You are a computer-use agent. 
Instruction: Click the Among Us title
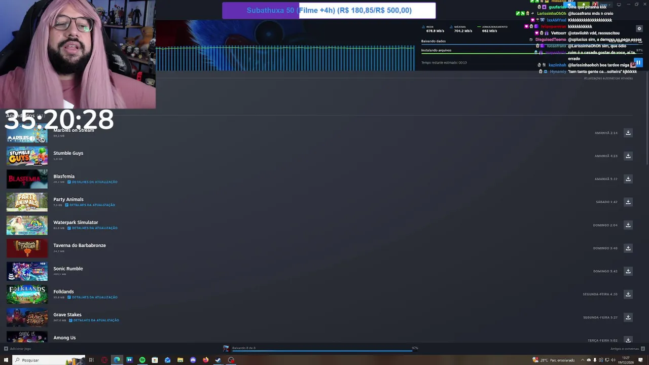pos(64,338)
